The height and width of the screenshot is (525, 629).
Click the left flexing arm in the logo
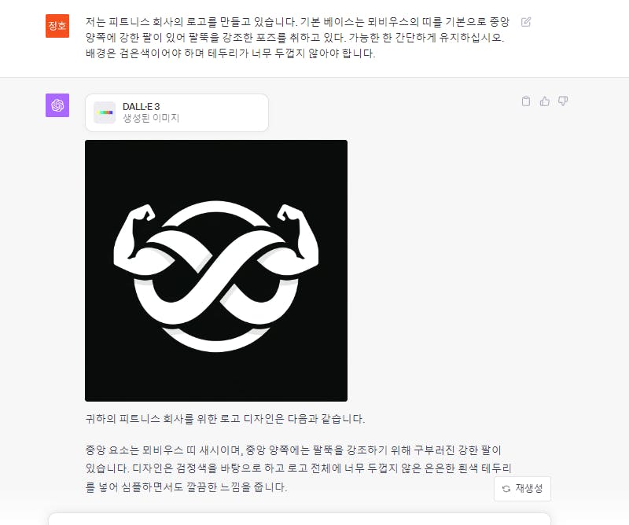click(x=136, y=239)
